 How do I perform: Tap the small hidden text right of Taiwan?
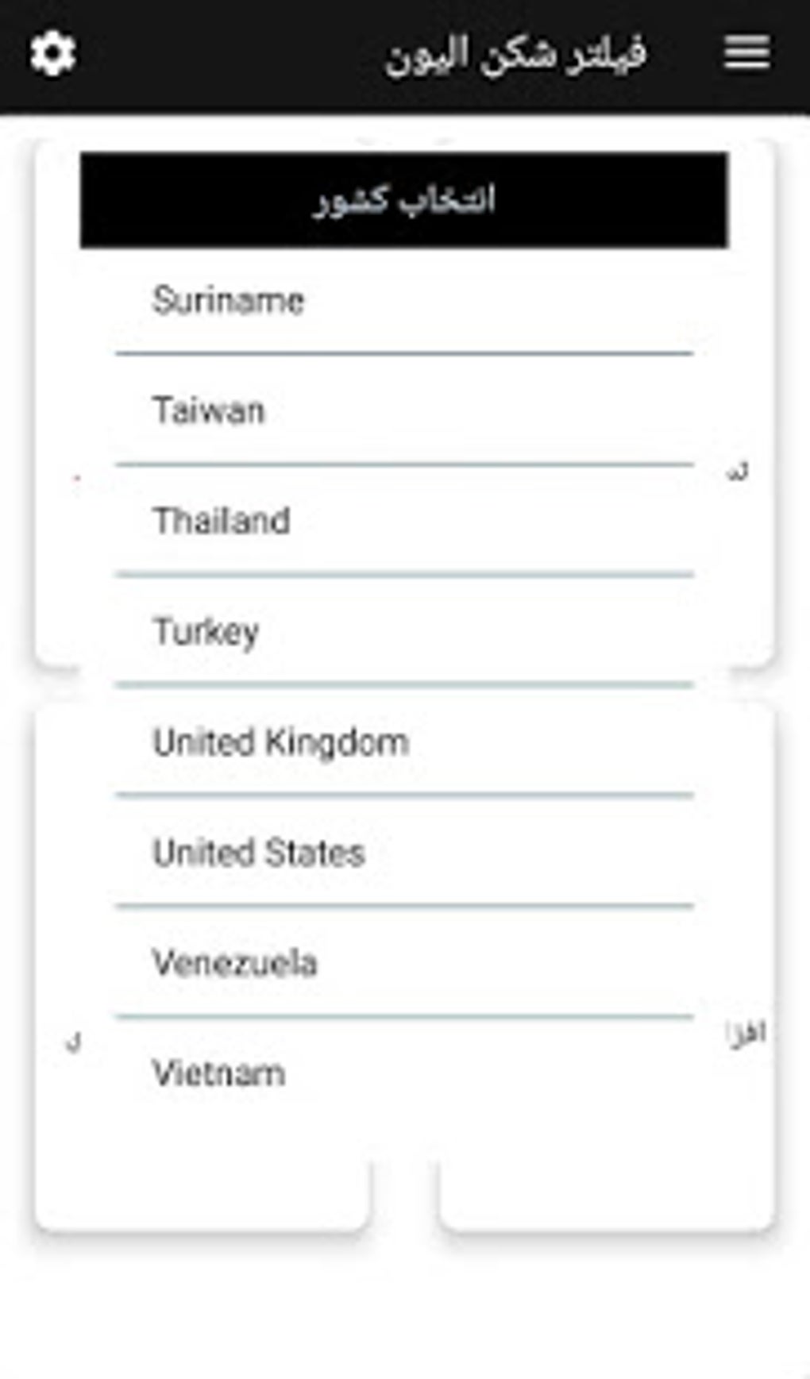pos(738,472)
